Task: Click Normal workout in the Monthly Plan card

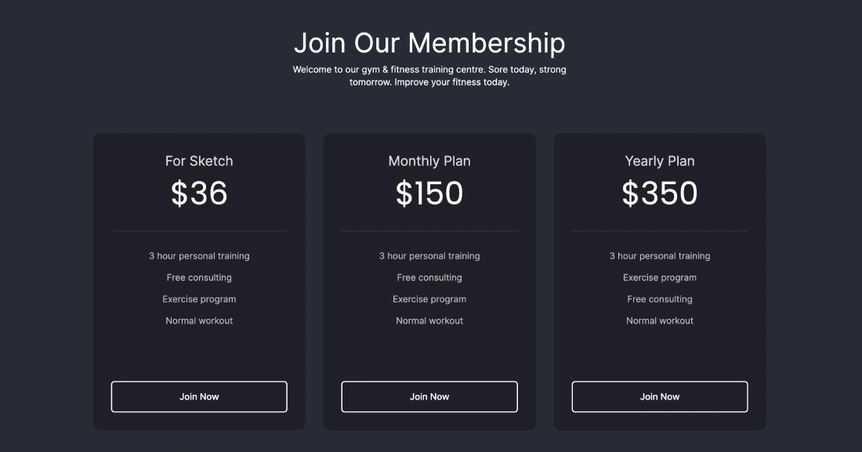Action: (429, 320)
